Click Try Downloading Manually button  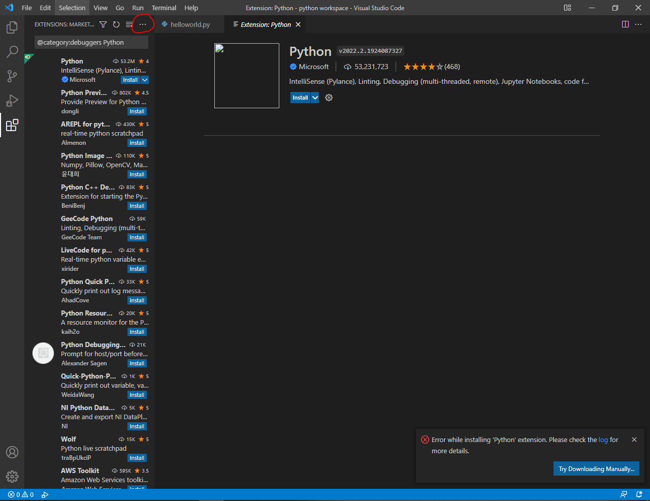pos(596,469)
